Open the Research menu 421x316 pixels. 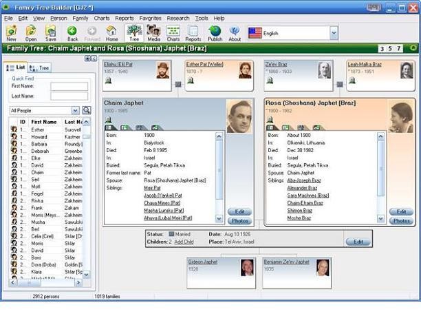178,19
